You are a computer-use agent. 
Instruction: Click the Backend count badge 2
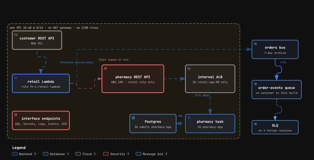35,154
